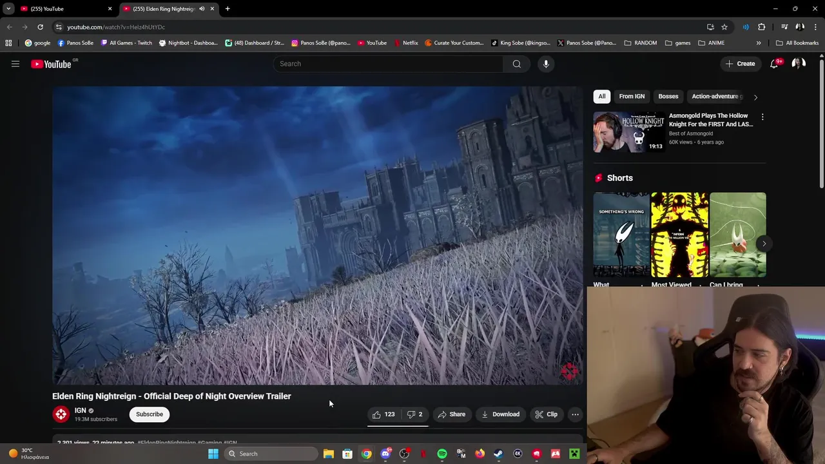Screen dimensions: 825x464
Task: Click the YouTube search input field
Action: pyautogui.click(x=389, y=64)
